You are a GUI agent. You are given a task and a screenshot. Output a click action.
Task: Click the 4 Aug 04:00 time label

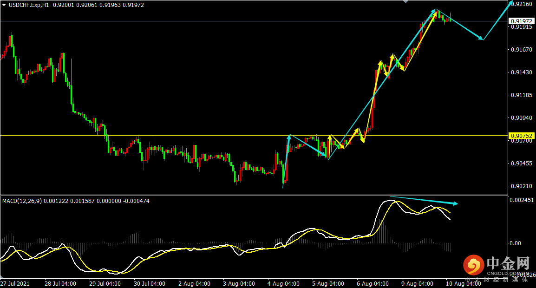tap(283, 283)
